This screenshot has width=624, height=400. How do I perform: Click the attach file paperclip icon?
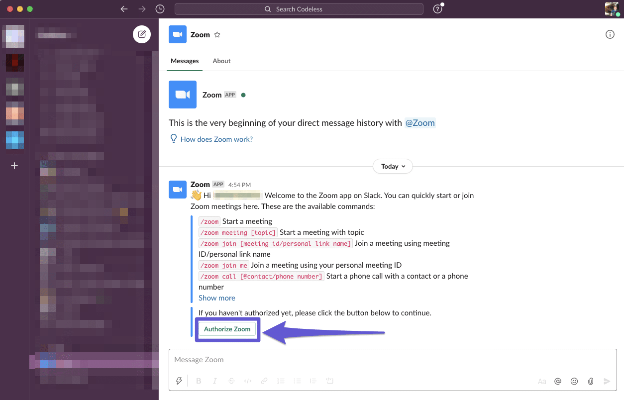pyautogui.click(x=591, y=381)
